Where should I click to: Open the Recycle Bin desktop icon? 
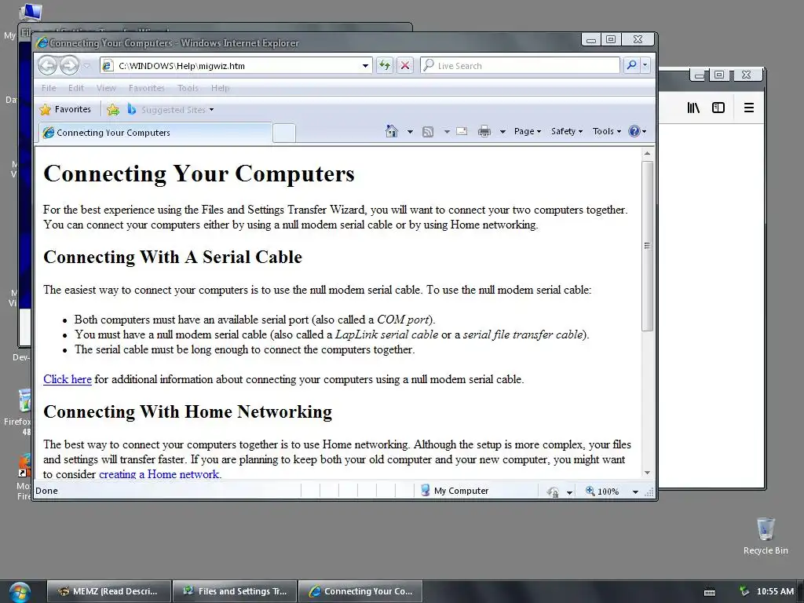coord(766,535)
